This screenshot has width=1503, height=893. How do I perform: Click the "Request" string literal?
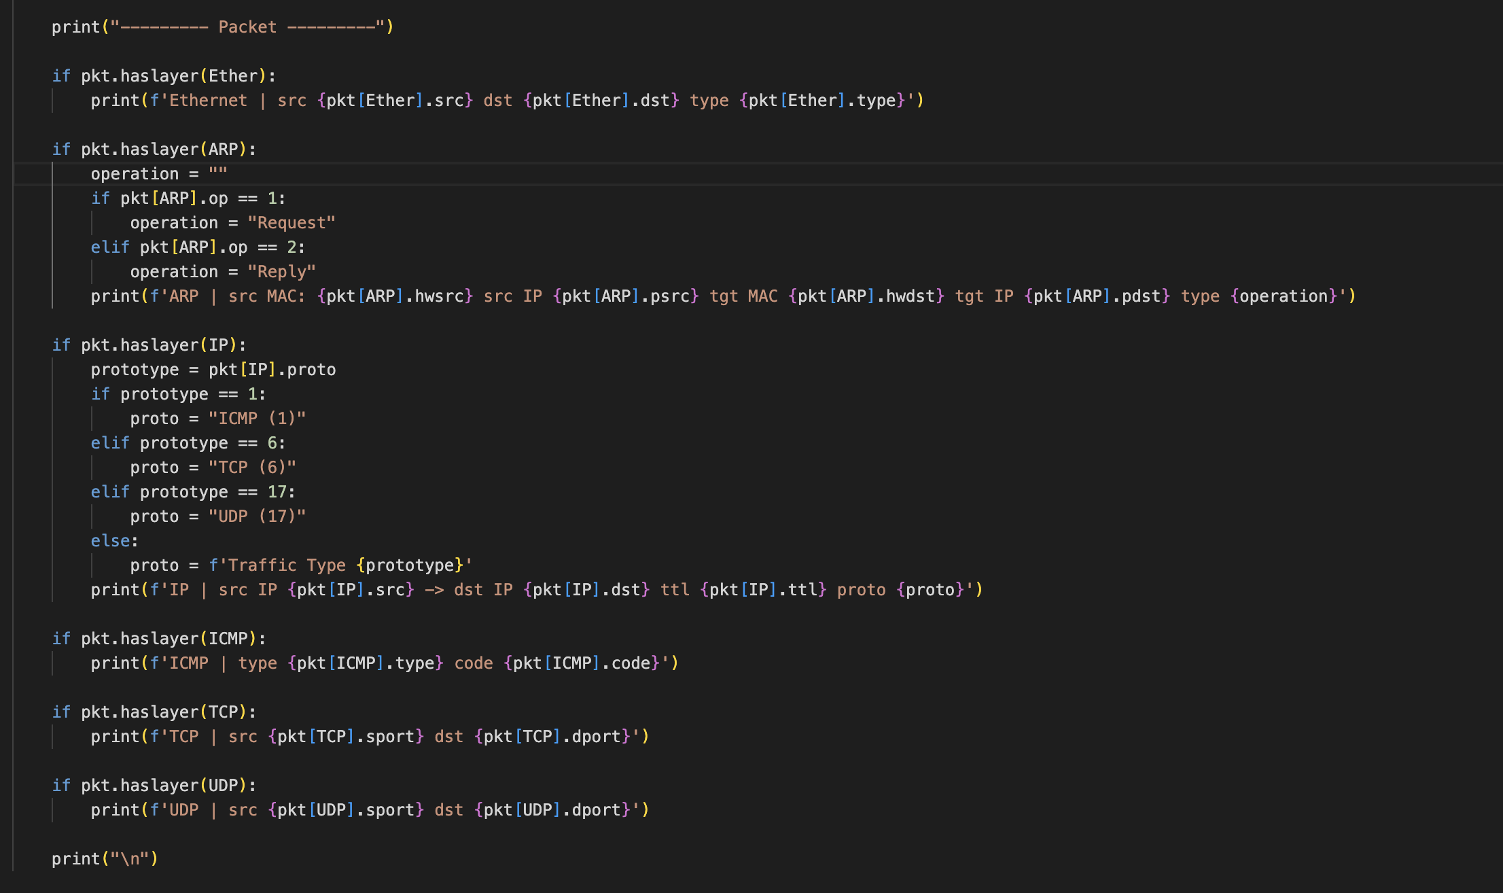[x=291, y=223]
